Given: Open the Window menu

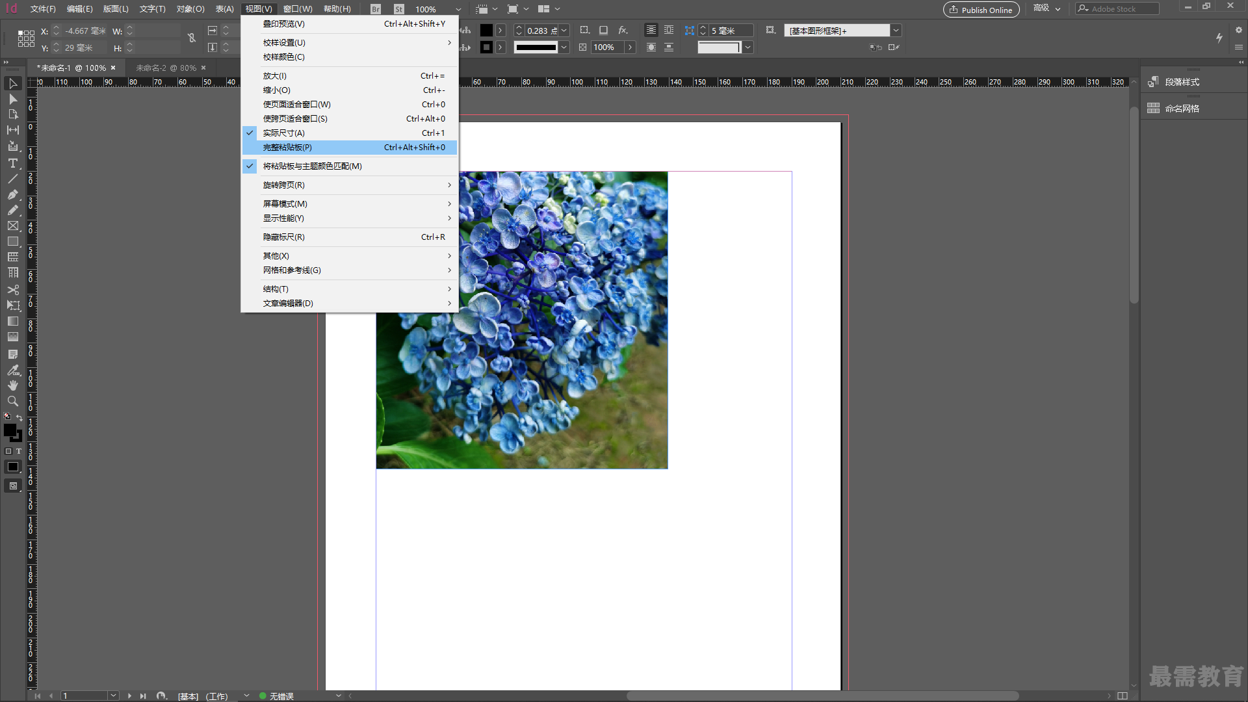Looking at the screenshot, I should point(298,9).
